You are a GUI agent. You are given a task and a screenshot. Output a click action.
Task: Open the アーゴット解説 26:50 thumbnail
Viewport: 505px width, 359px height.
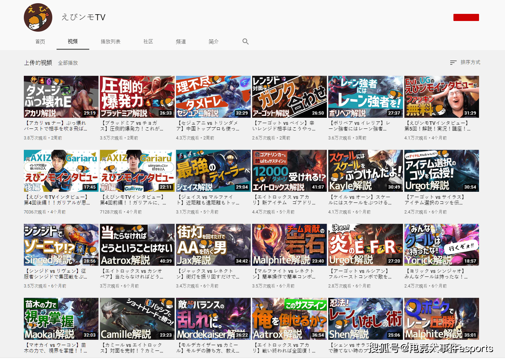[289, 97]
